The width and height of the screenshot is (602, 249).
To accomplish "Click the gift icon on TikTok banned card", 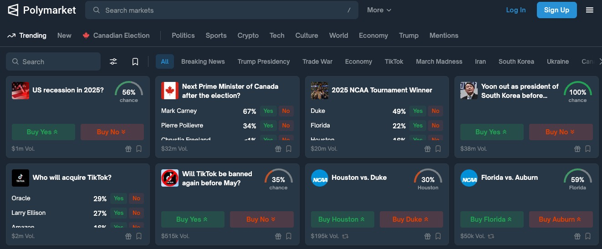I will pos(278,236).
